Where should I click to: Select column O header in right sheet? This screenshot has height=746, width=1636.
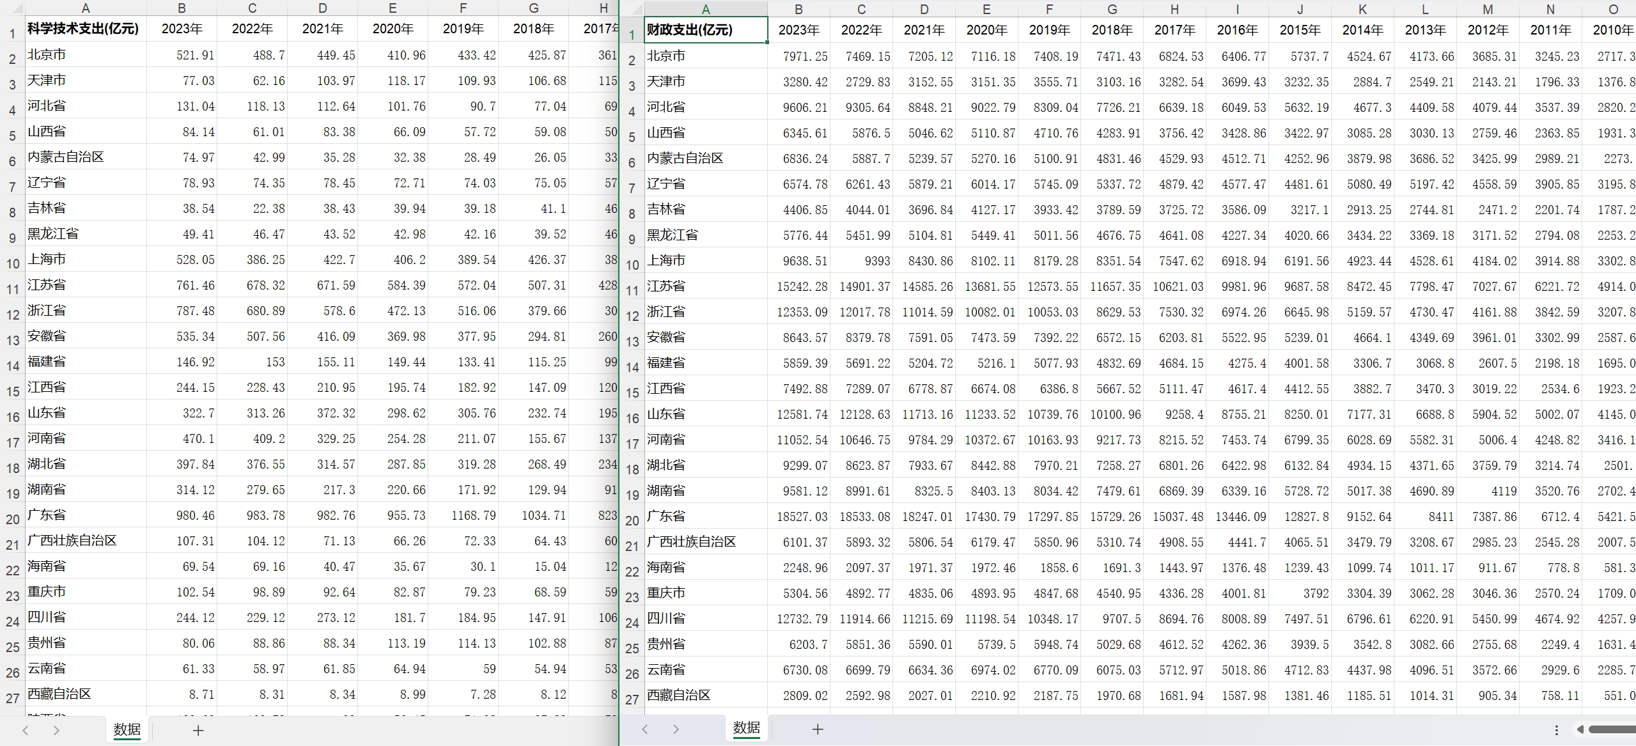pos(1613,9)
